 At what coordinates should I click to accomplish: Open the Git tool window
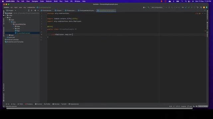(x=7, y=104)
